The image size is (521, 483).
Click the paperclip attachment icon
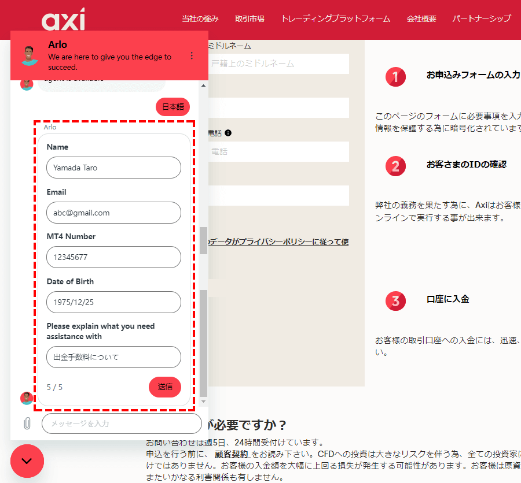(27, 423)
